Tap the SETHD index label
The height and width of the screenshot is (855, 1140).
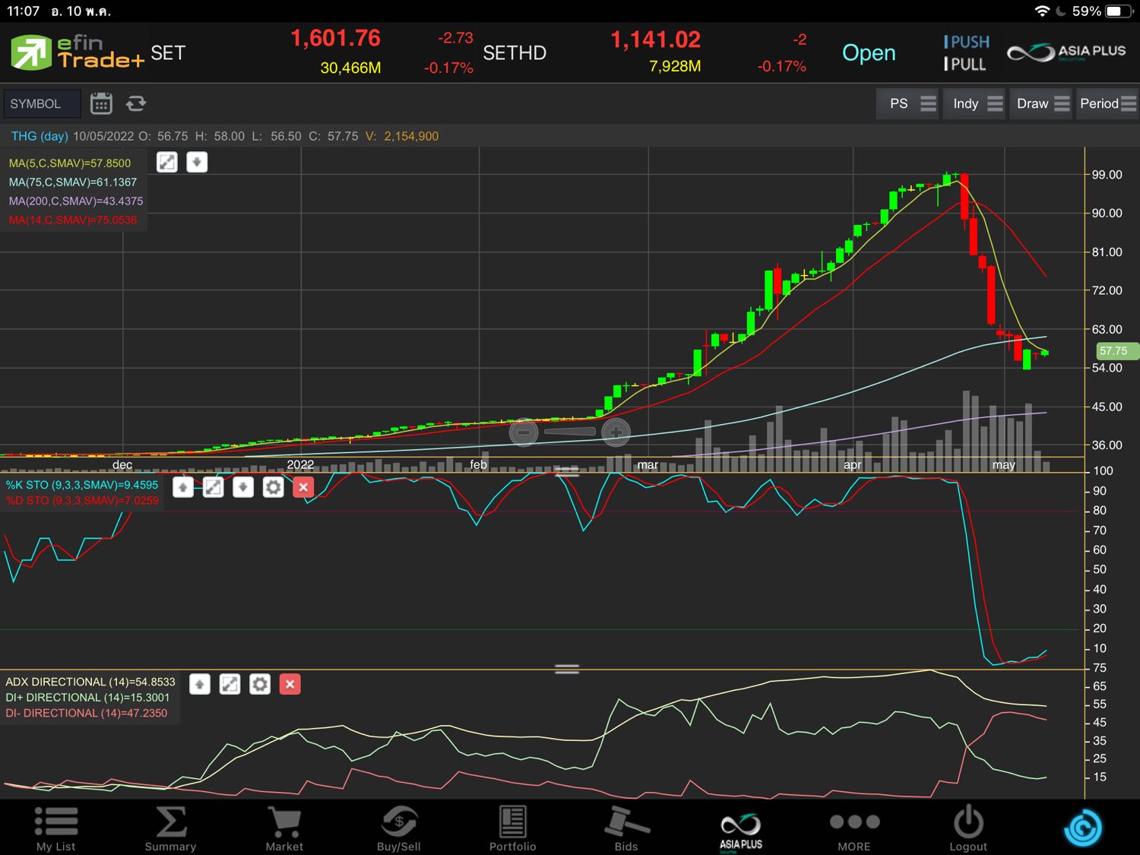[x=515, y=52]
